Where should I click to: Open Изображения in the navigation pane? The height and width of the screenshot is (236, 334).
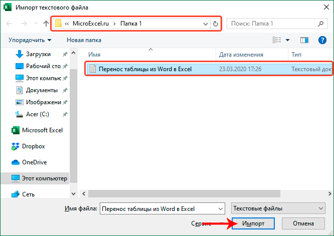[38, 102]
